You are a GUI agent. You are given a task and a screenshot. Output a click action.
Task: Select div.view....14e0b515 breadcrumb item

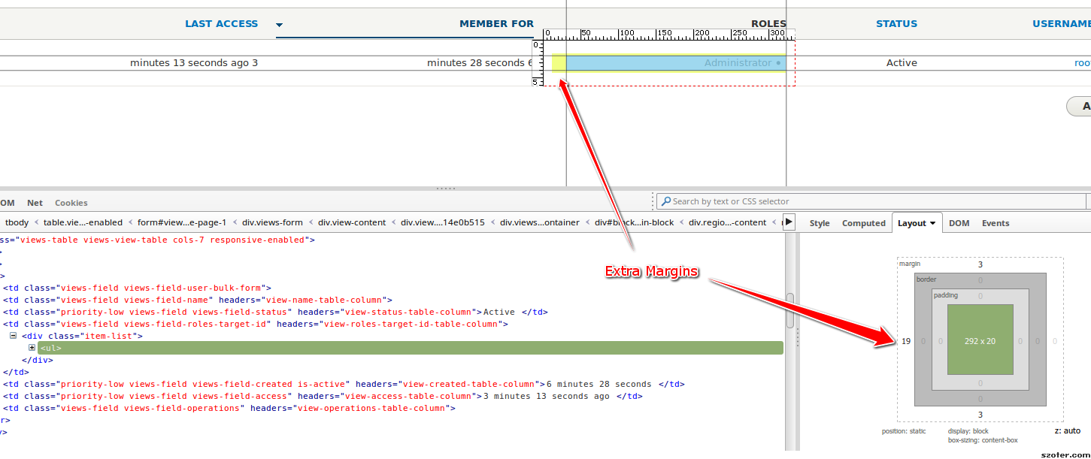[x=443, y=222]
